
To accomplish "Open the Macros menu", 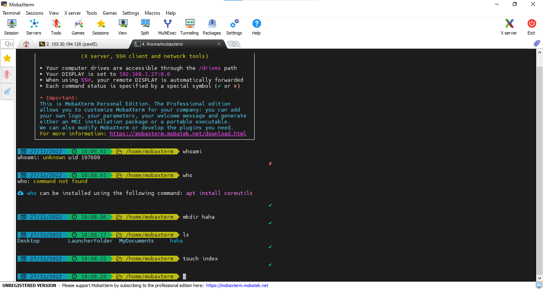I will pos(152,13).
